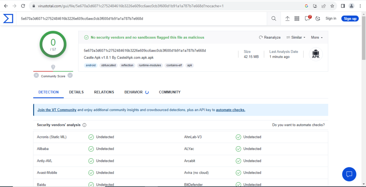Click the runtime-modules tag
Screen dimensions: 366x187
[150, 65]
